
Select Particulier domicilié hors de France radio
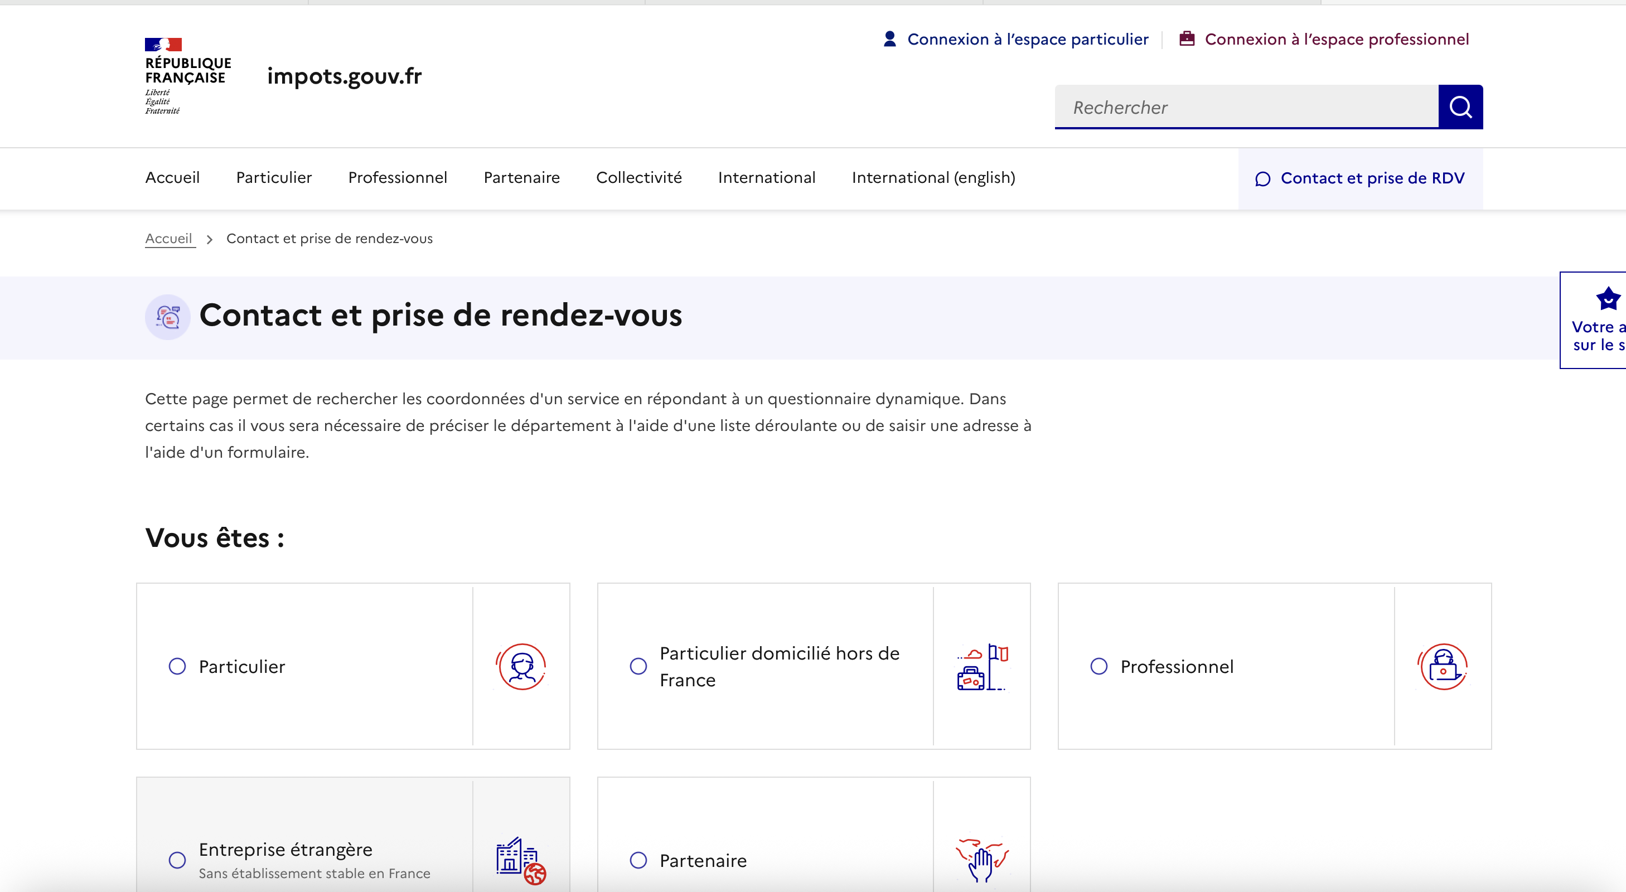tap(638, 667)
